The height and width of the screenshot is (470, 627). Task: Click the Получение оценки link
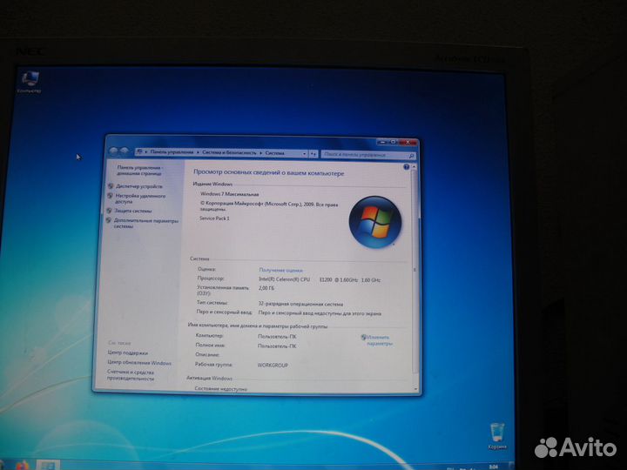[x=280, y=270]
